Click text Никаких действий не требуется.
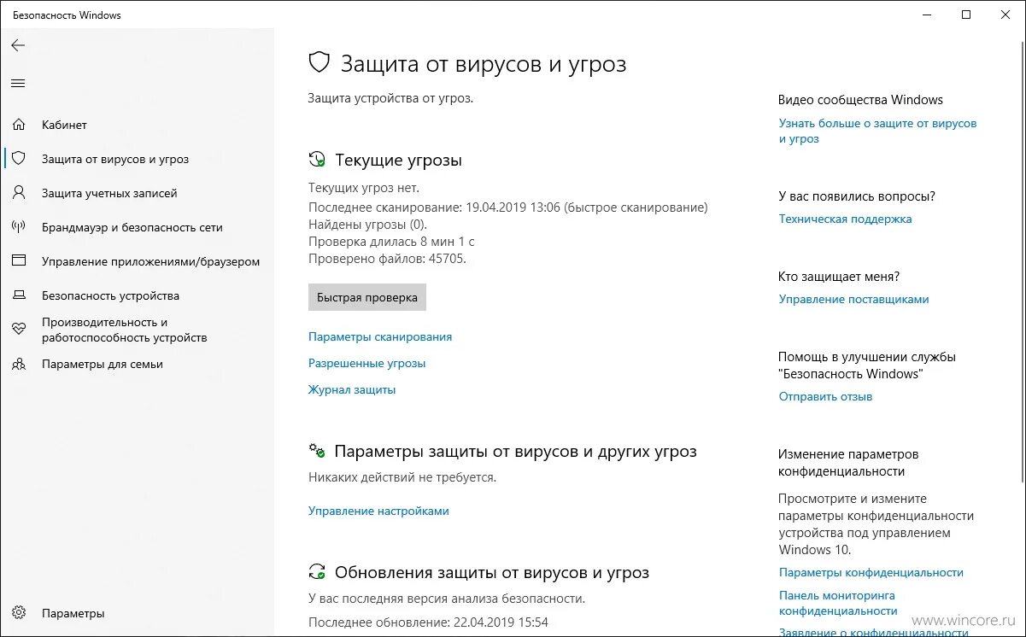 (402, 477)
